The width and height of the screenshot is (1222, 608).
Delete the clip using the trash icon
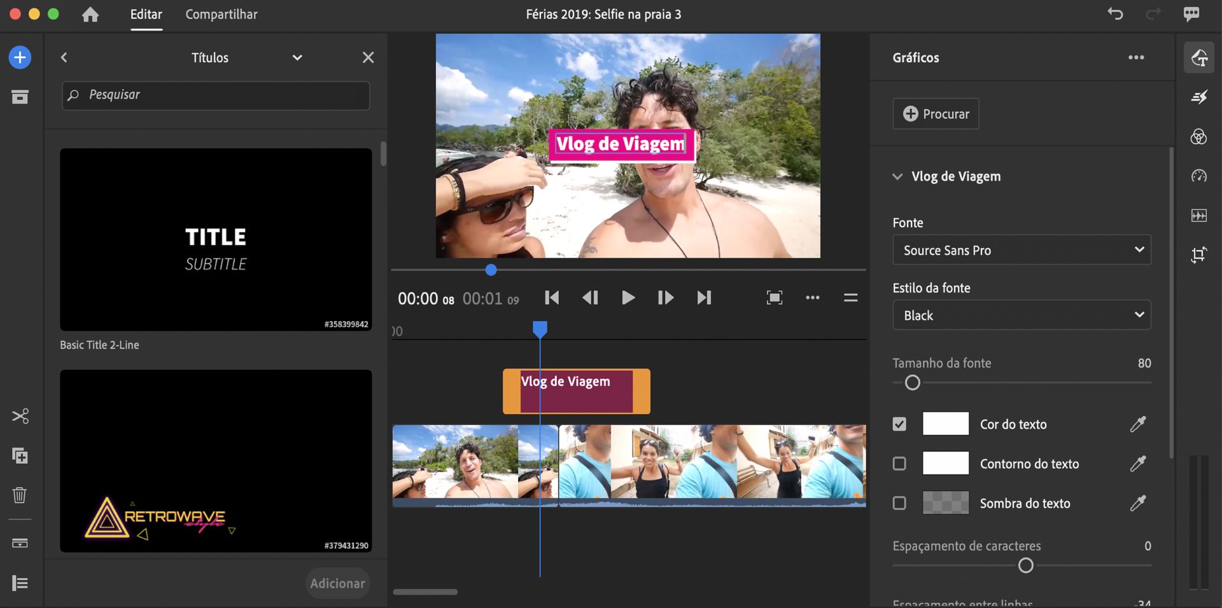[20, 496]
